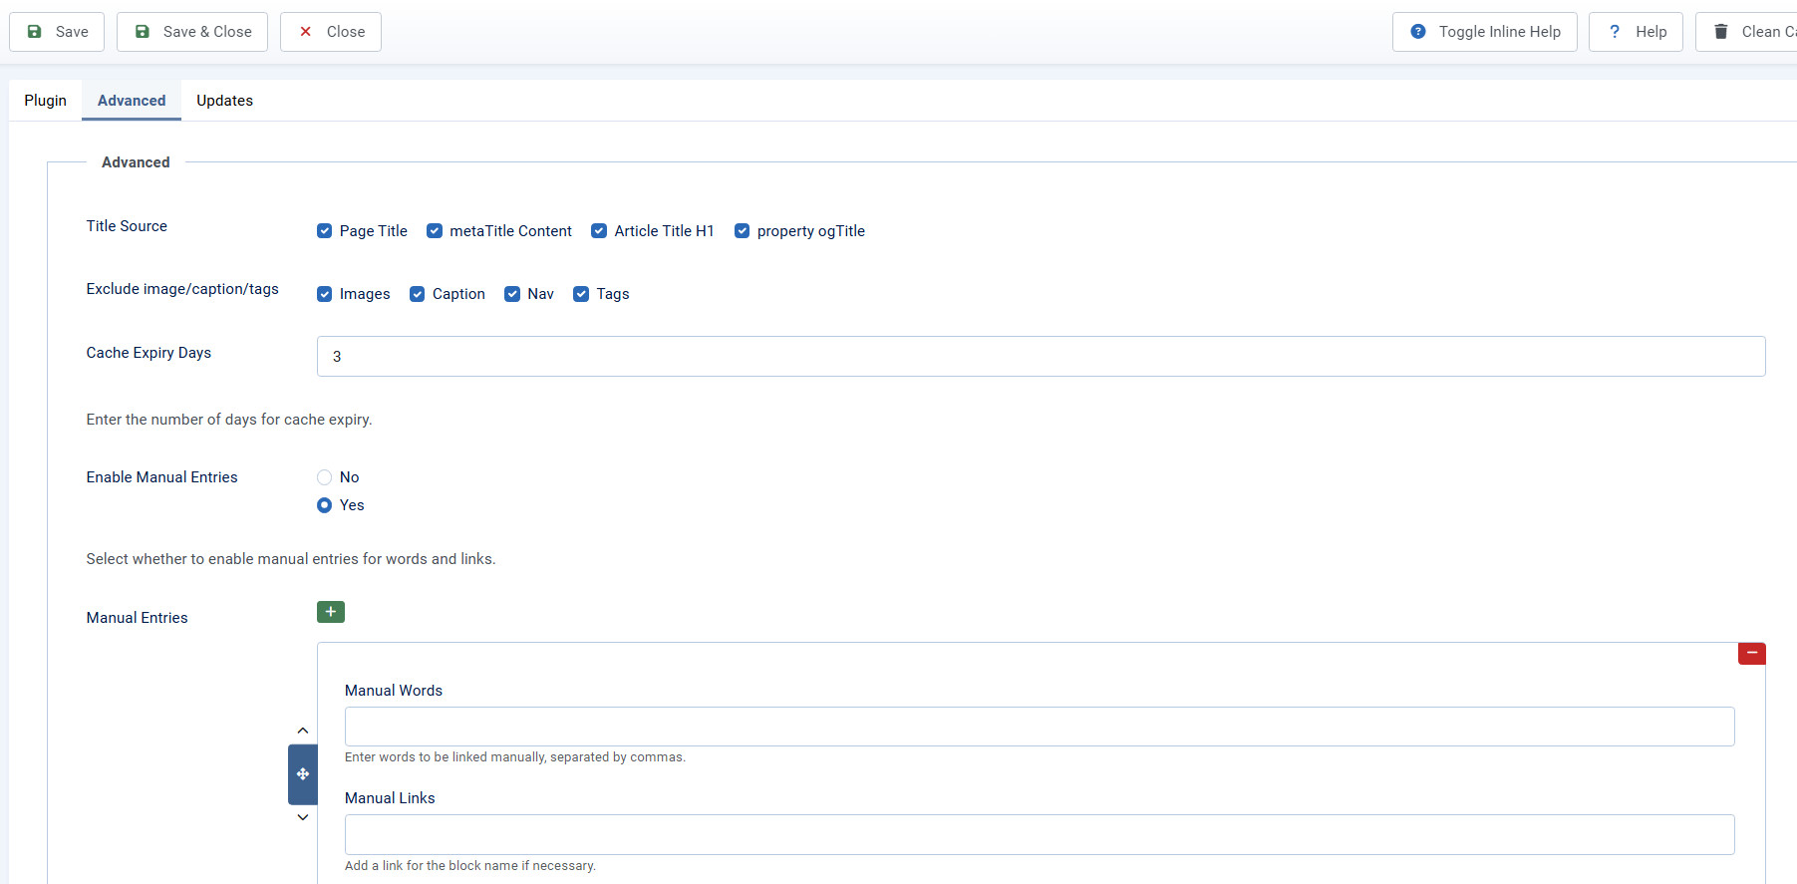Viewport: 1797px width, 884px height.
Task: Disable the Caption exclusion checkbox
Action: [x=418, y=294]
